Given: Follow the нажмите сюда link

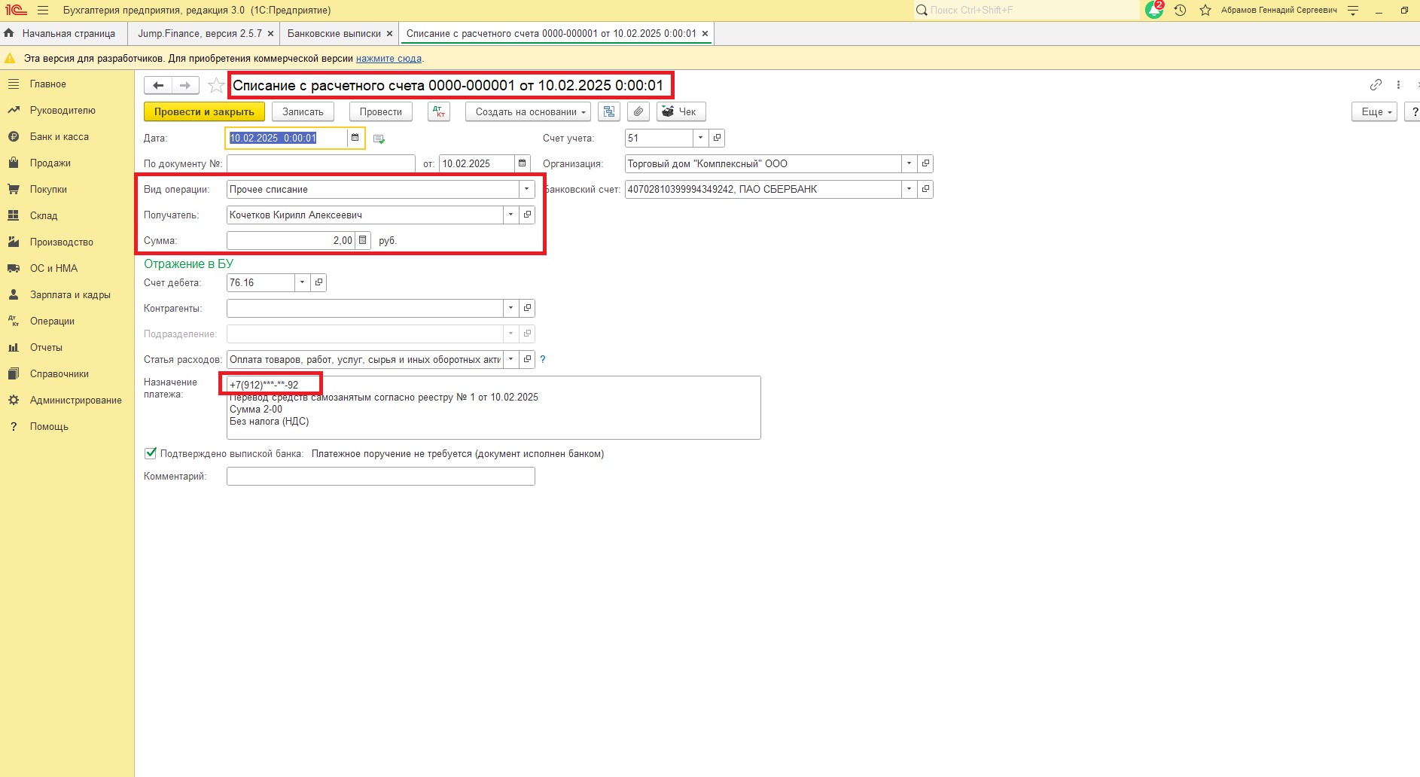Looking at the screenshot, I should click(389, 58).
